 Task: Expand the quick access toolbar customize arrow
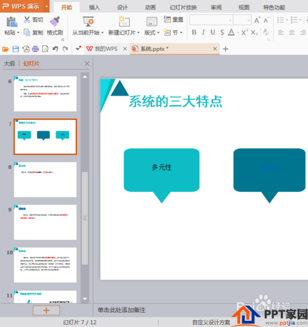point(78,49)
